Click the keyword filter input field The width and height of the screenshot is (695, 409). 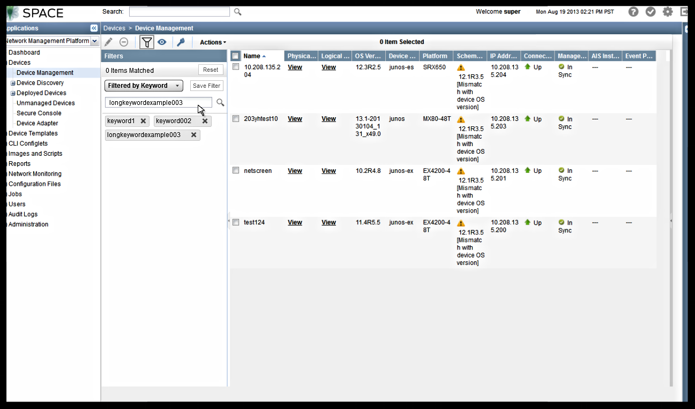coord(159,103)
